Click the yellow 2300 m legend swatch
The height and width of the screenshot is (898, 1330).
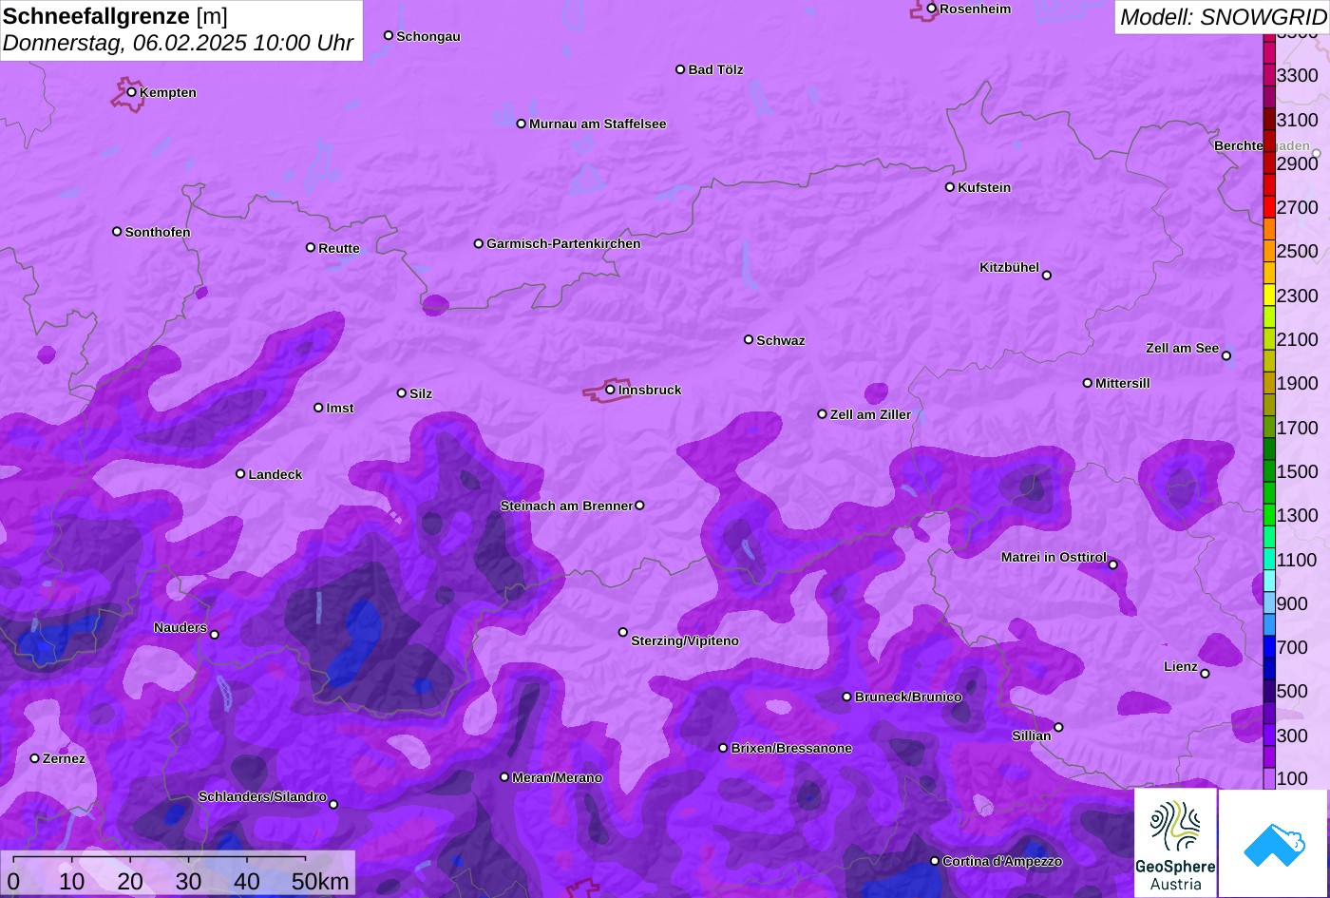1269,295
